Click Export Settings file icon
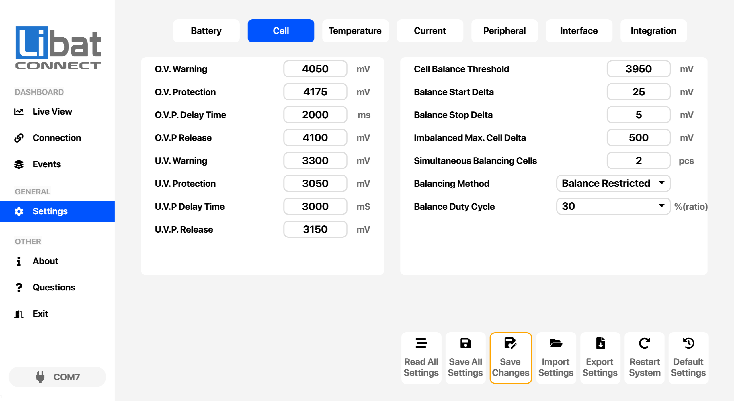The image size is (734, 401). [x=600, y=343]
